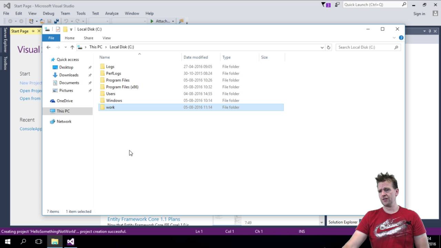
Task: Click the green Attach start button
Action: click(152, 21)
